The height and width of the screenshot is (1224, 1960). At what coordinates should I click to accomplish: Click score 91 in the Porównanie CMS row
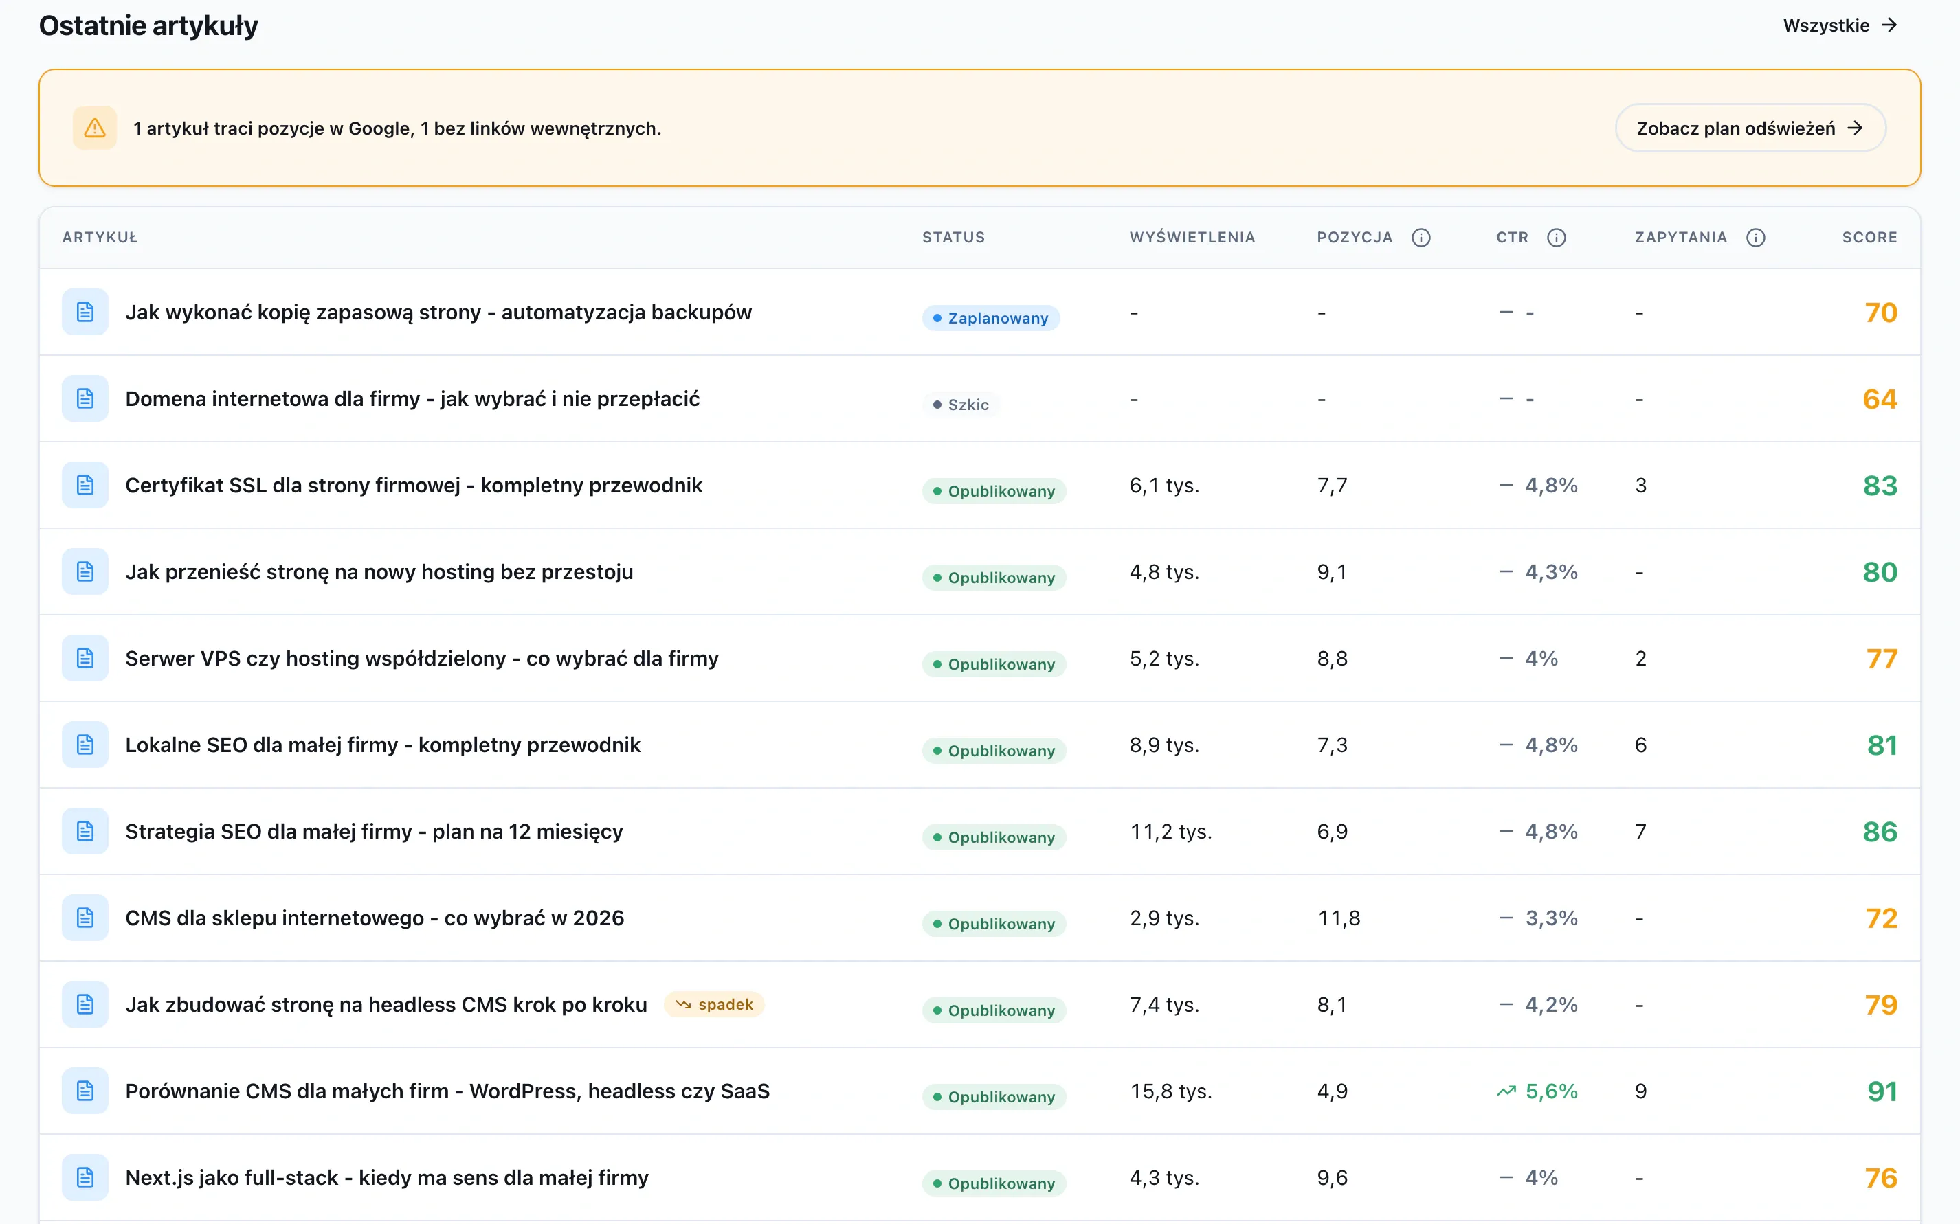[1882, 1091]
